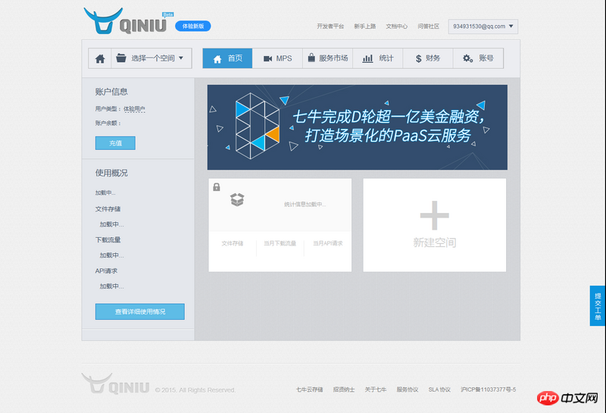Open the SLA 协议 footer link

pos(439,390)
